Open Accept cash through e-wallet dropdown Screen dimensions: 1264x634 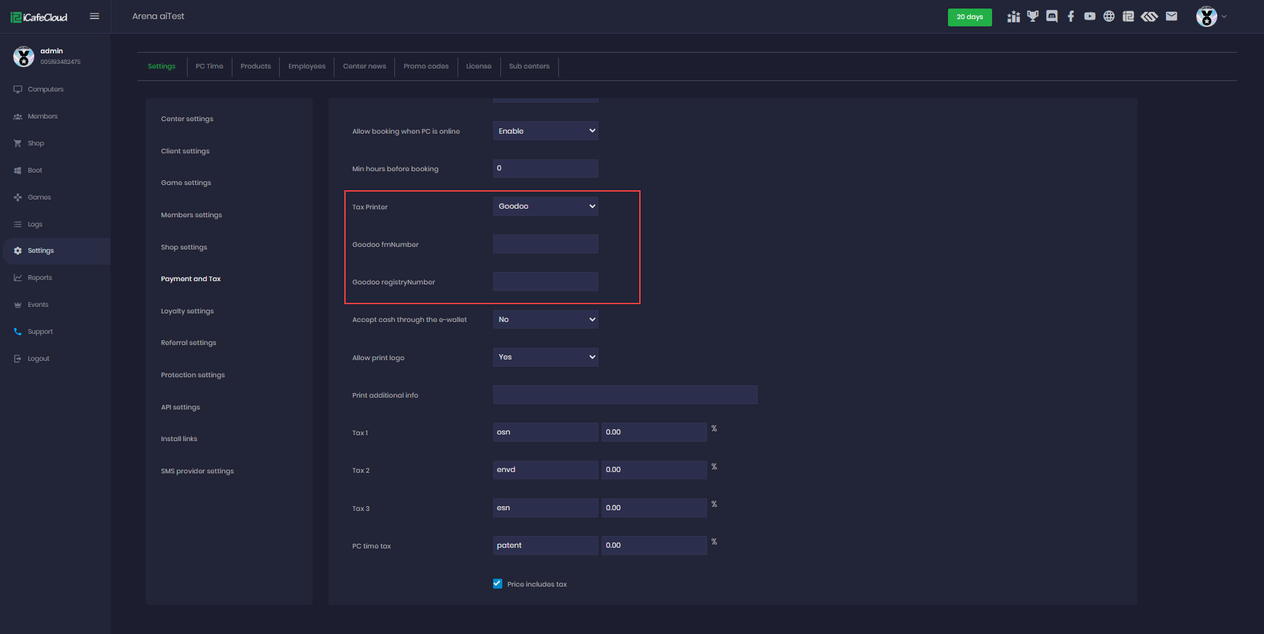(545, 320)
